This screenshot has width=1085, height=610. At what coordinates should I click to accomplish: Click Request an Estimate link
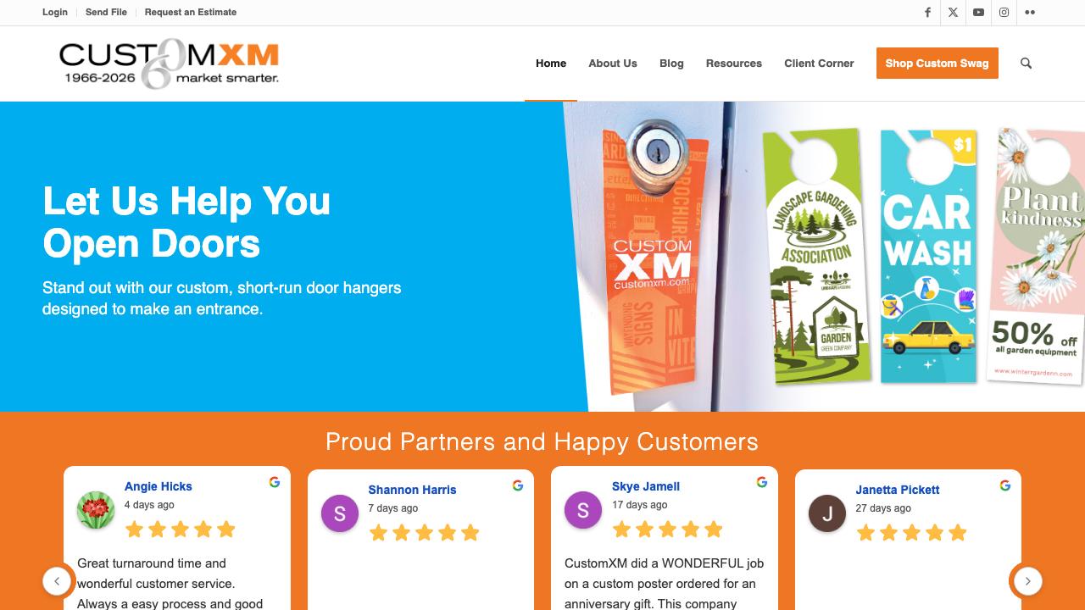tap(191, 12)
